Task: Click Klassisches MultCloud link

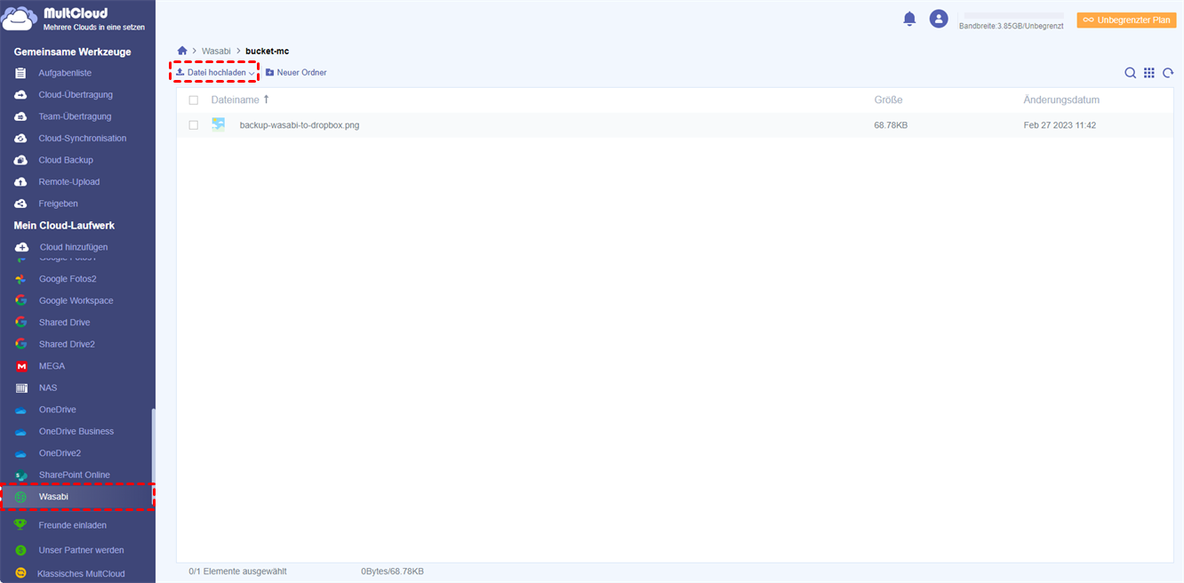Action: (81, 574)
